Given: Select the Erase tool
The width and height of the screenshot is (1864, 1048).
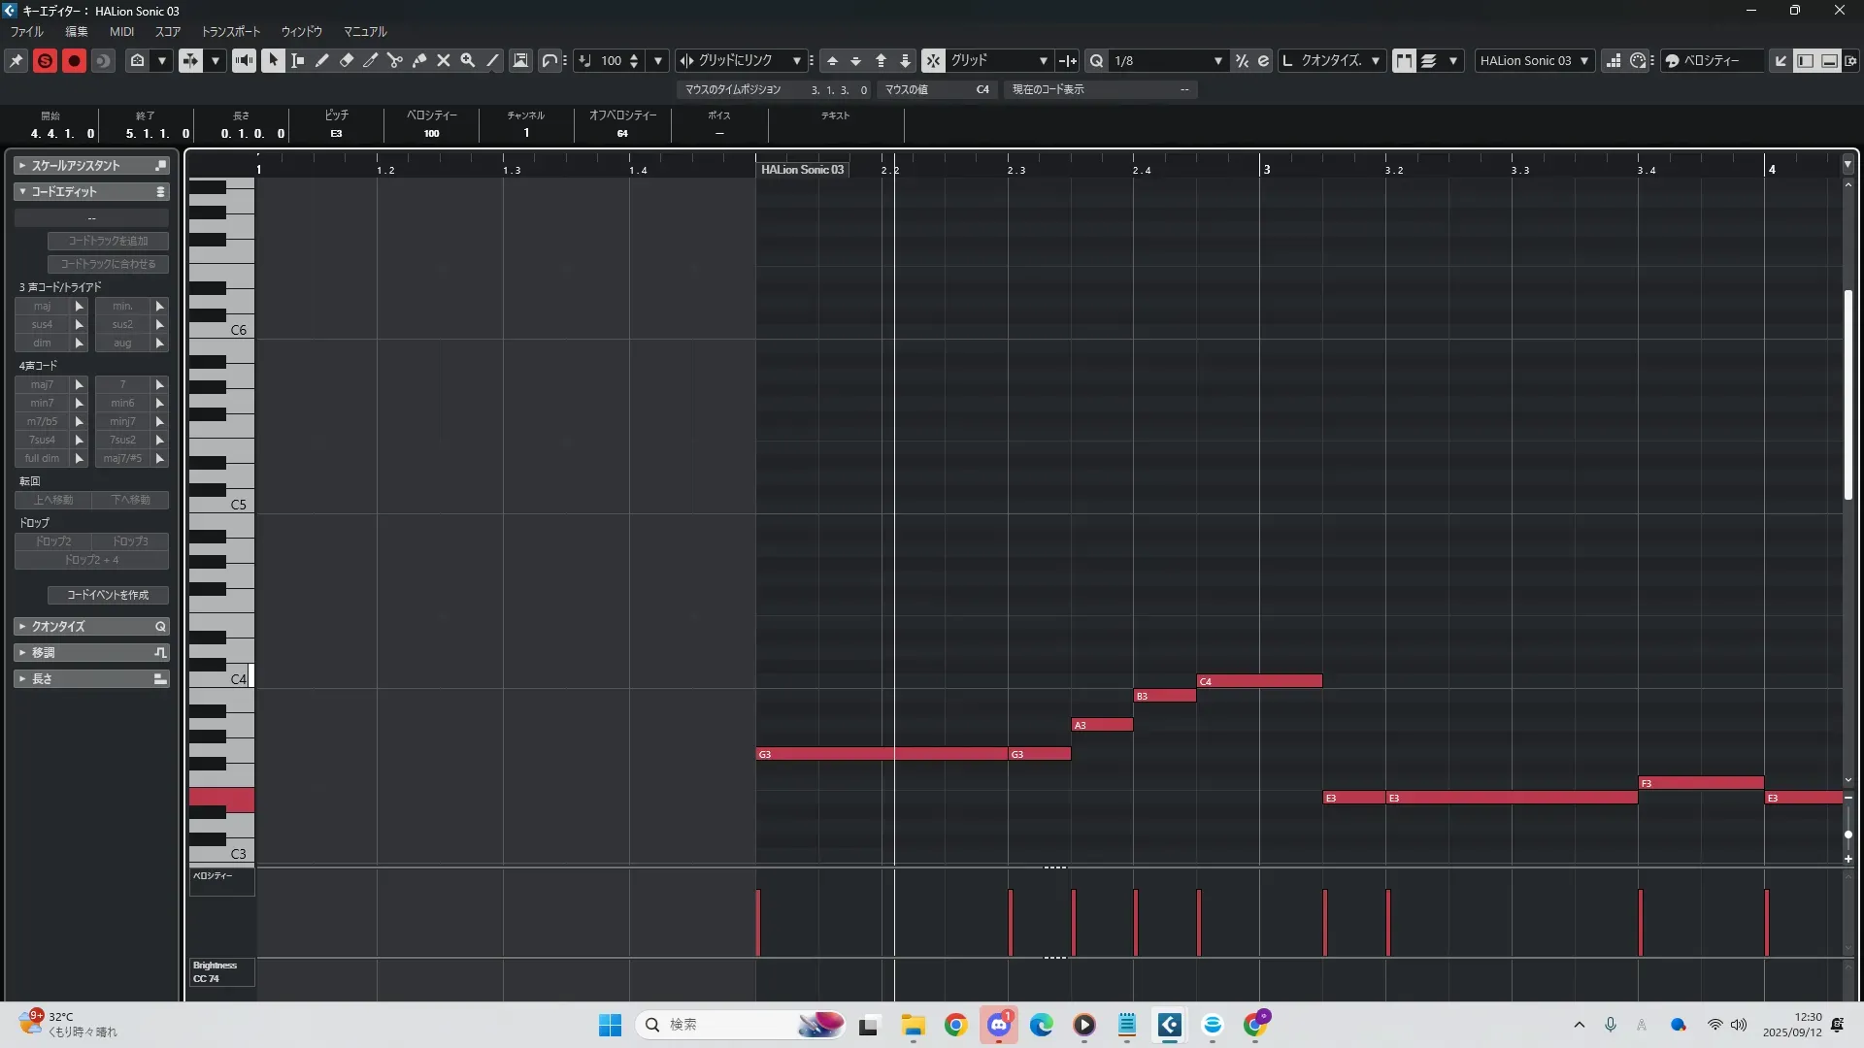Looking at the screenshot, I should [347, 60].
